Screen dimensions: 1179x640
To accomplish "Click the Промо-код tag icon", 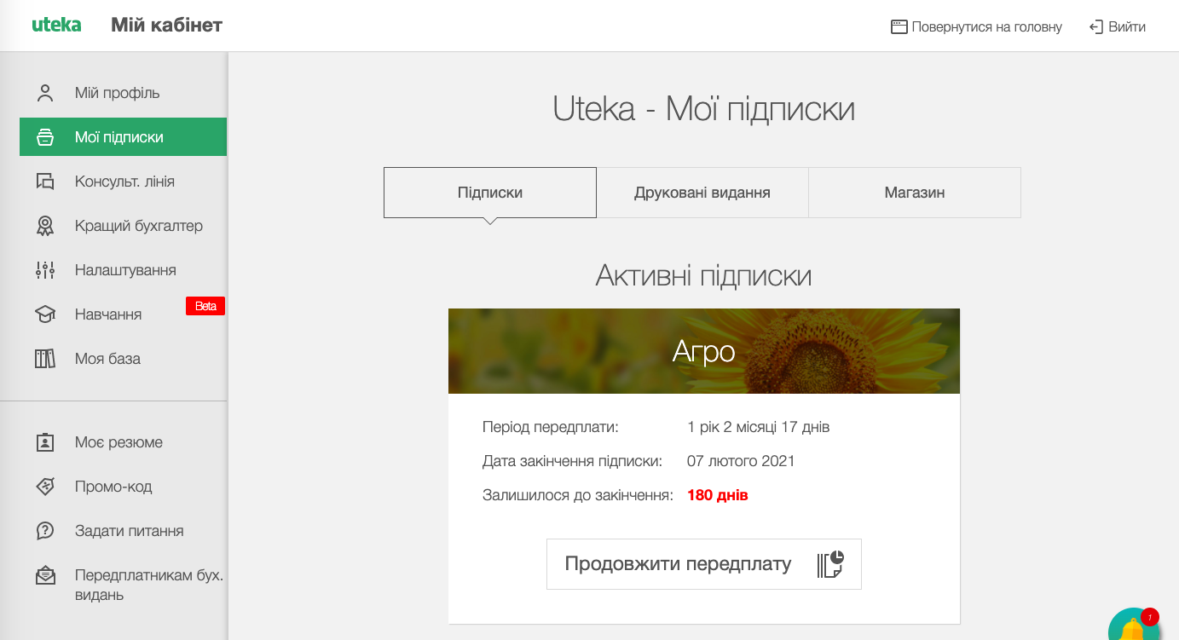I will tap(45, 487).
